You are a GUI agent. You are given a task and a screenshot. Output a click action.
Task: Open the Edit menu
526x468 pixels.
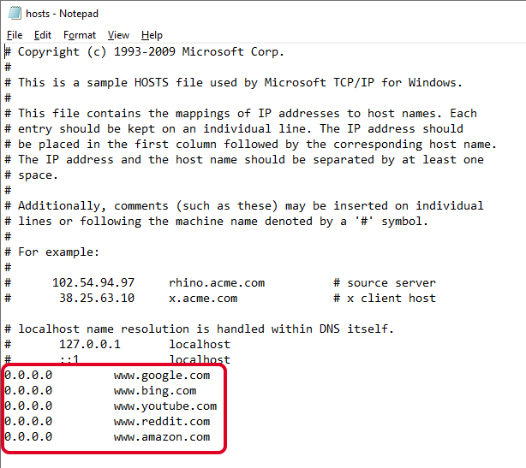click(43, 35)
